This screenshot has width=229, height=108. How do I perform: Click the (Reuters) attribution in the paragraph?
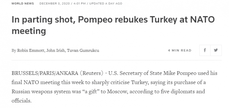(x=92, y=73)
